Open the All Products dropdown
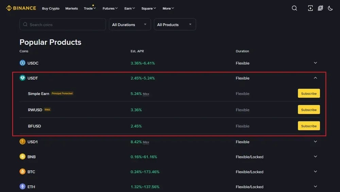The width and height of the screenshot is (340, 192). click(x=175, y=24)
